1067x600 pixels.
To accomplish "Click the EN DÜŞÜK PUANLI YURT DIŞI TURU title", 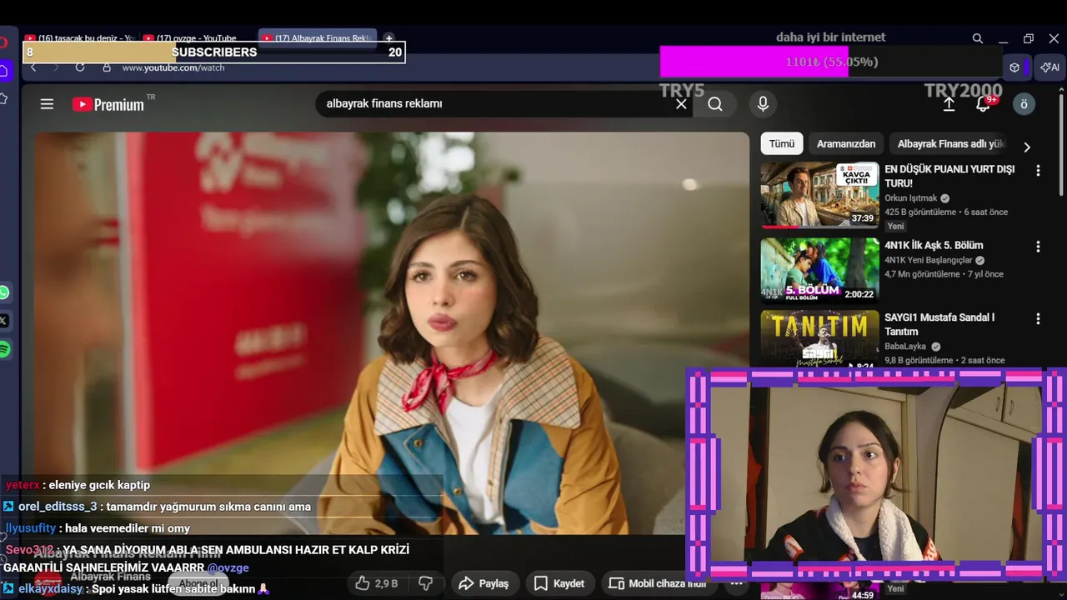I will [949, 176].
